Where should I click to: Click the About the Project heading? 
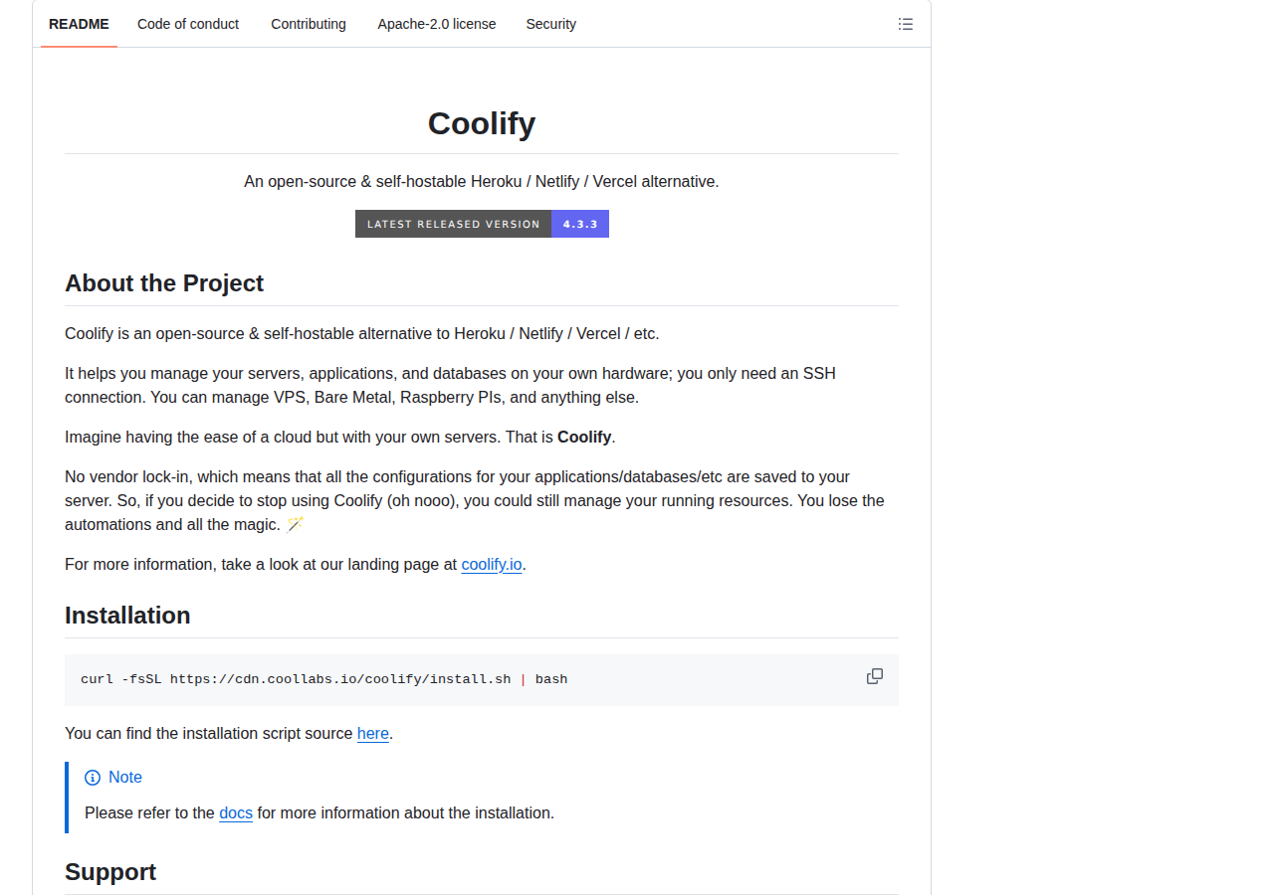click(164, 283)
